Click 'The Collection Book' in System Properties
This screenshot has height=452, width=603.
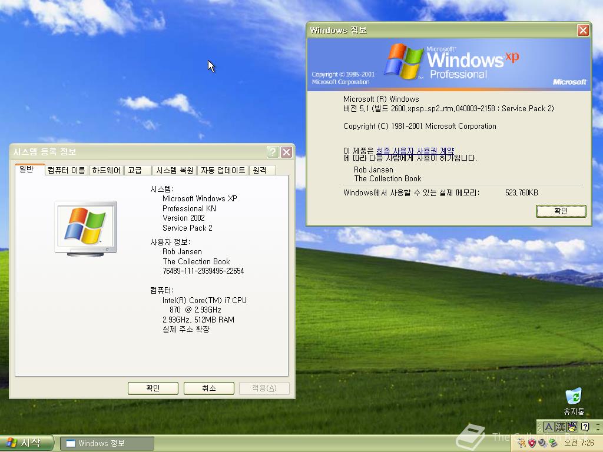point(196,261)
